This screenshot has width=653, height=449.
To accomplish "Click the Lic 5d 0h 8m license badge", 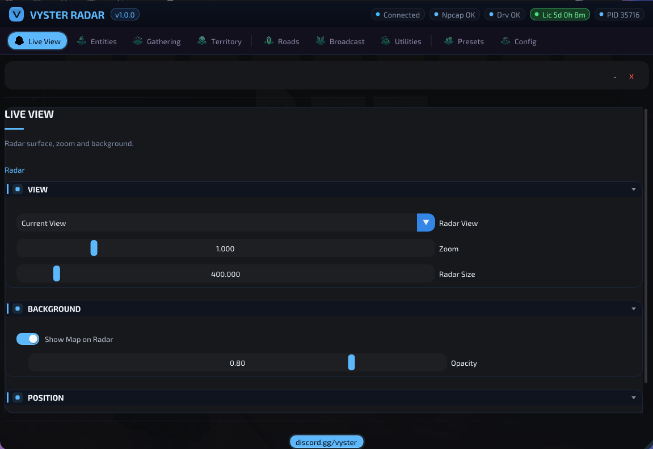I will tap(560, 15).
